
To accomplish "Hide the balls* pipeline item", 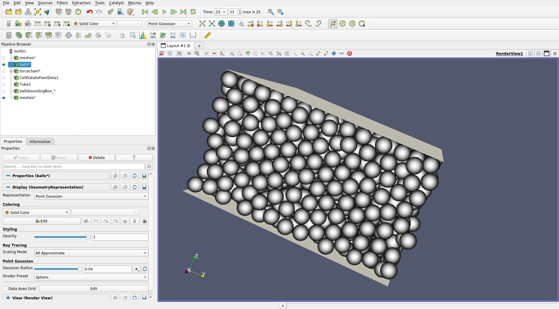I will [x=4, y=65].
